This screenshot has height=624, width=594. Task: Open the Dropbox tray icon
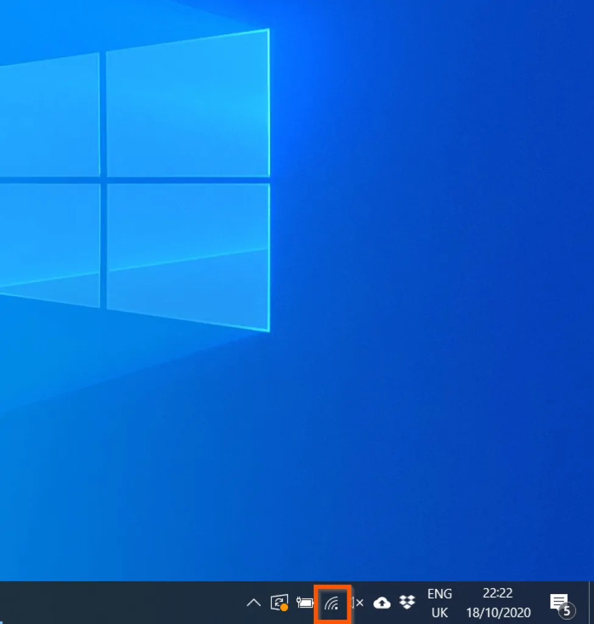coord(407,603)
